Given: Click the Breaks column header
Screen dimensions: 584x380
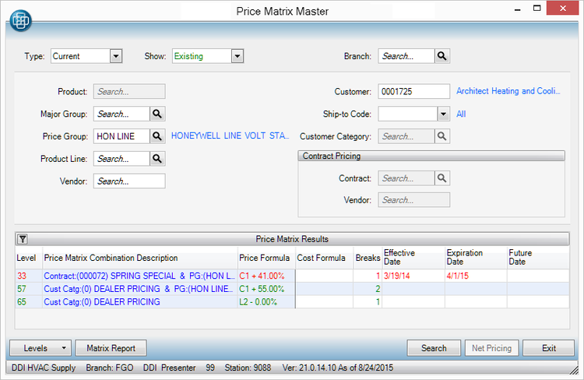Looking at the screenshot, I should 368,258.
